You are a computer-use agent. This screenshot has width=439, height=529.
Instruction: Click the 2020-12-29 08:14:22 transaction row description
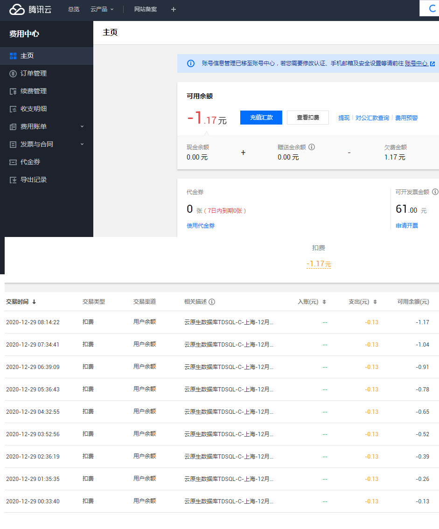[229, 322]
